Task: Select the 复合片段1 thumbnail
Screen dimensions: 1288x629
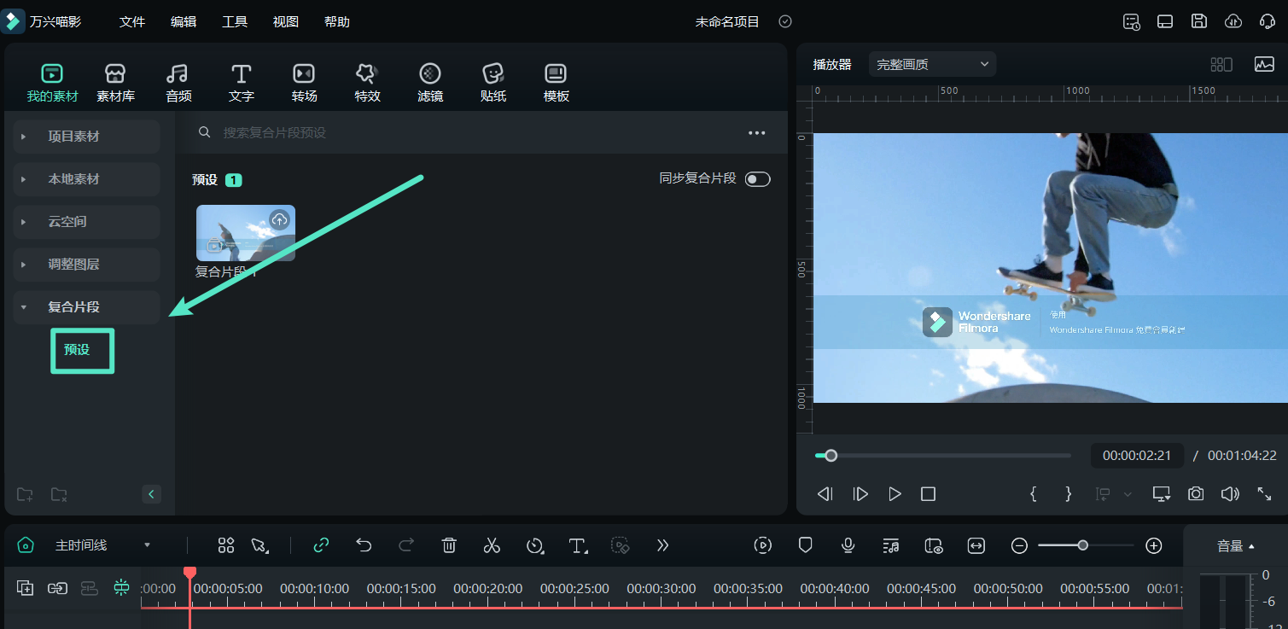Action: coord(246,232)
